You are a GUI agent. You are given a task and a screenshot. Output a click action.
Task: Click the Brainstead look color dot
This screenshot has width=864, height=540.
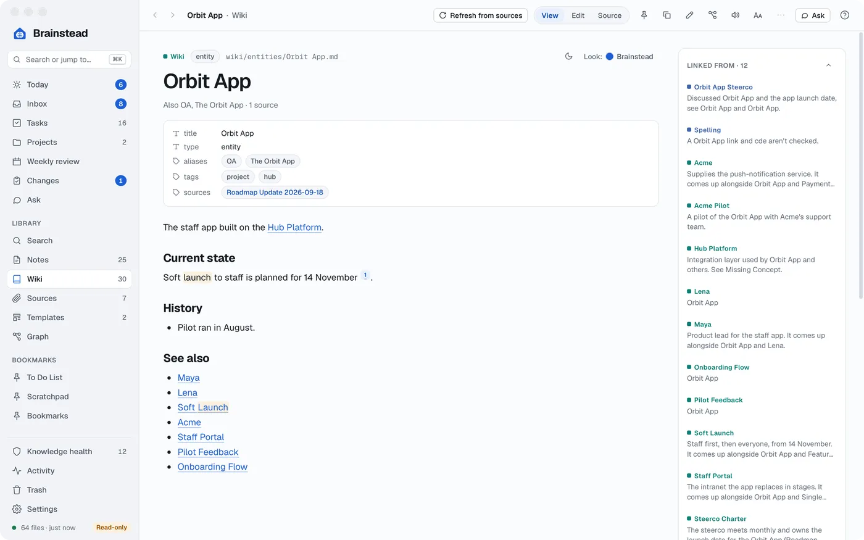click(609, 56)
